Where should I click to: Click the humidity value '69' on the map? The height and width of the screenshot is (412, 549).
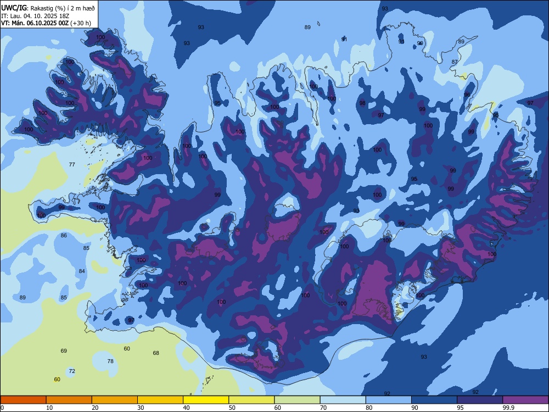(x=64, y=350)
